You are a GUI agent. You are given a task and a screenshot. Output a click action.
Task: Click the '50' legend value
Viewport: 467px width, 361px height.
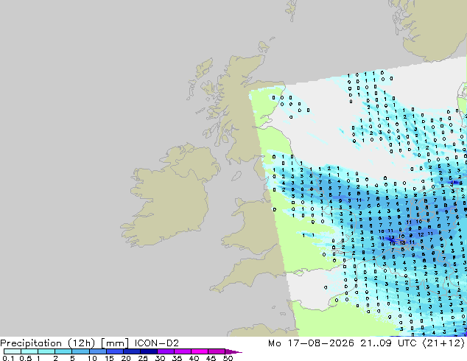(228, 358)
